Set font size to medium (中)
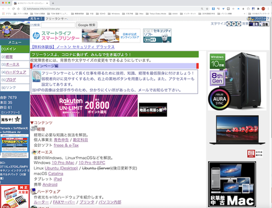Screen dimensions: 272x208 pos(234,24)
